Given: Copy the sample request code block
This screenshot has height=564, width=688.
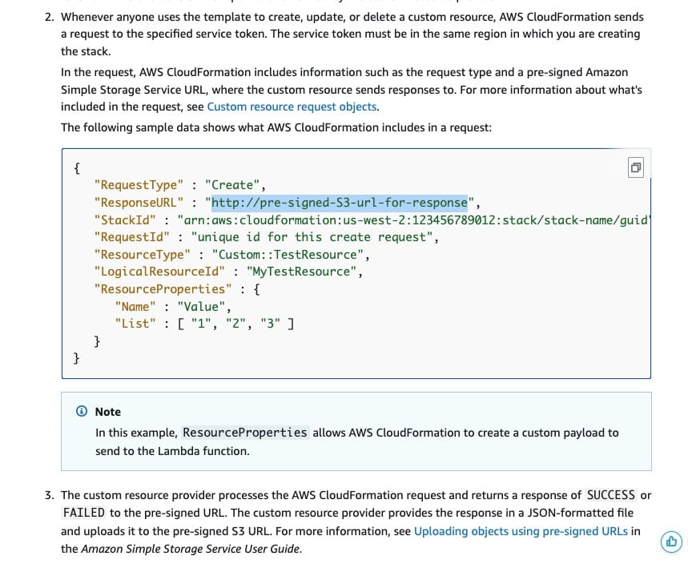Looking at the screenshot, I should point(635,167).
